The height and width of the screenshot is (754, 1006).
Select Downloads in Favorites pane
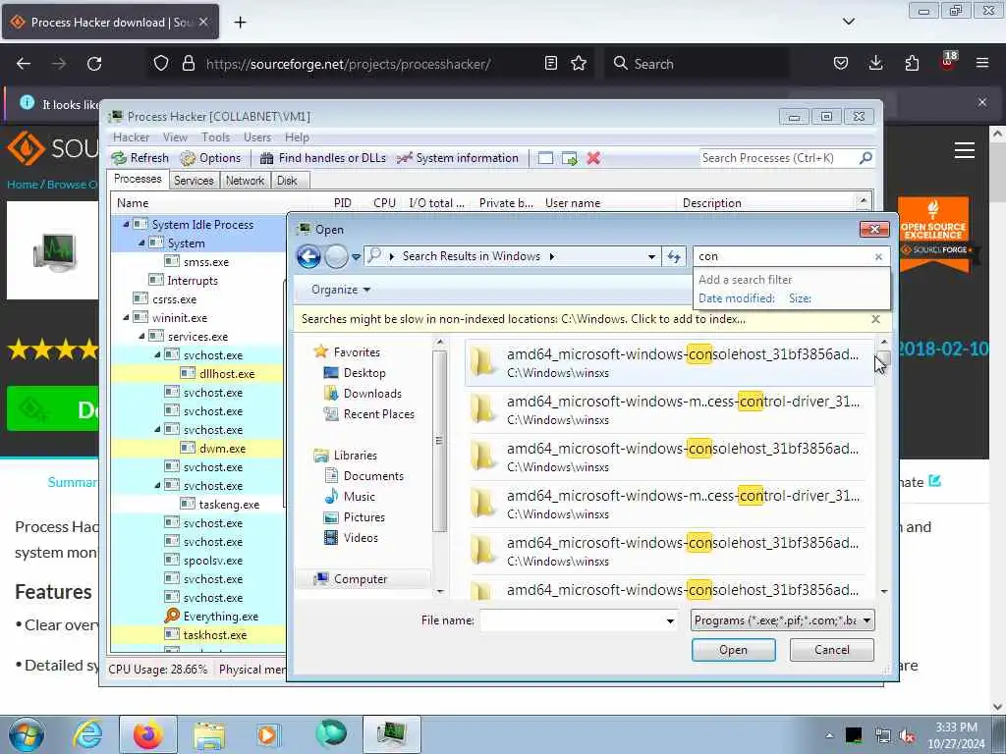click(372, 394)
